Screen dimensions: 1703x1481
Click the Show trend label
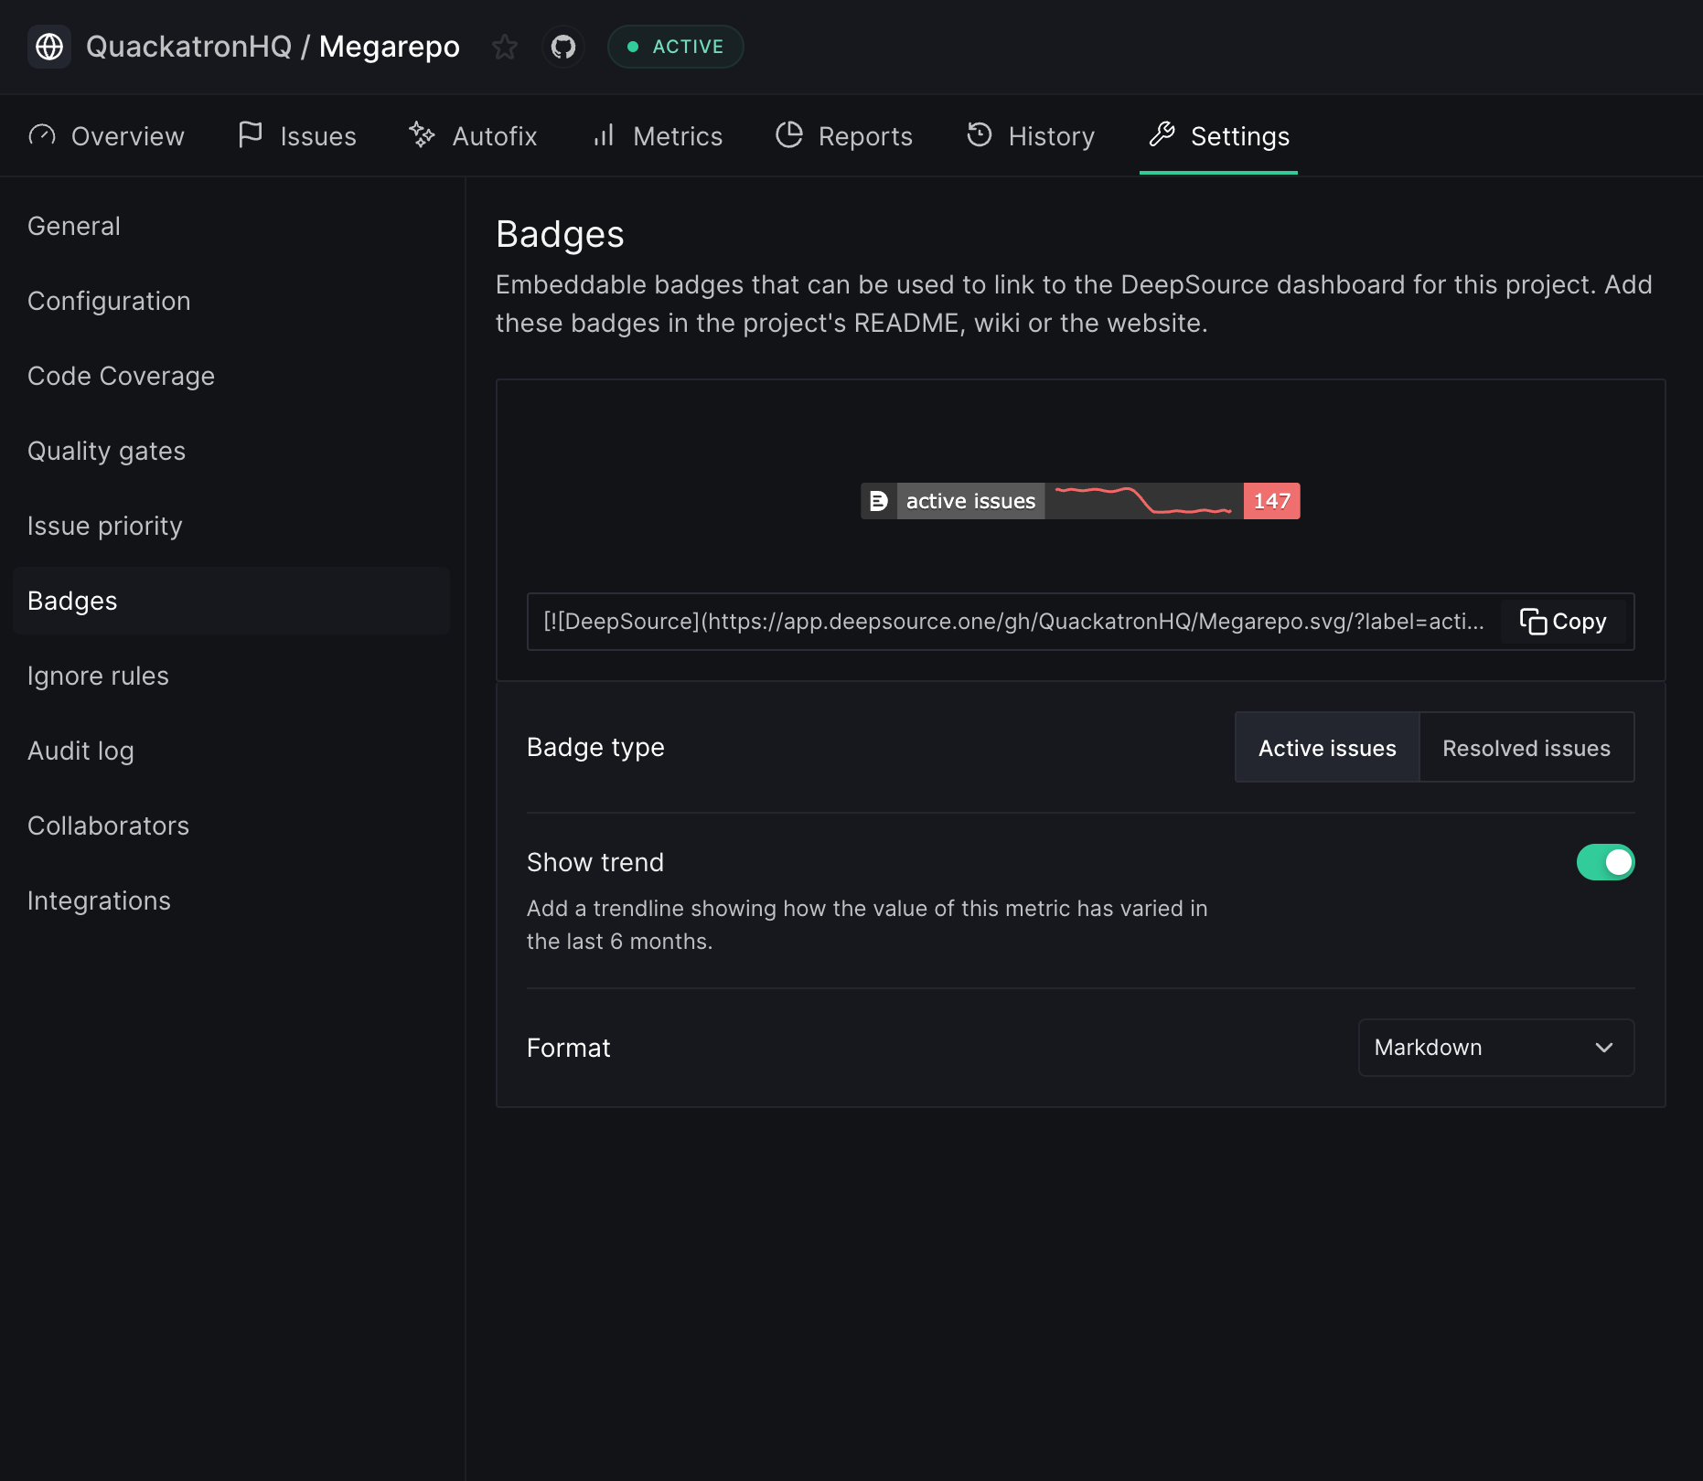[x=595, y=862]
